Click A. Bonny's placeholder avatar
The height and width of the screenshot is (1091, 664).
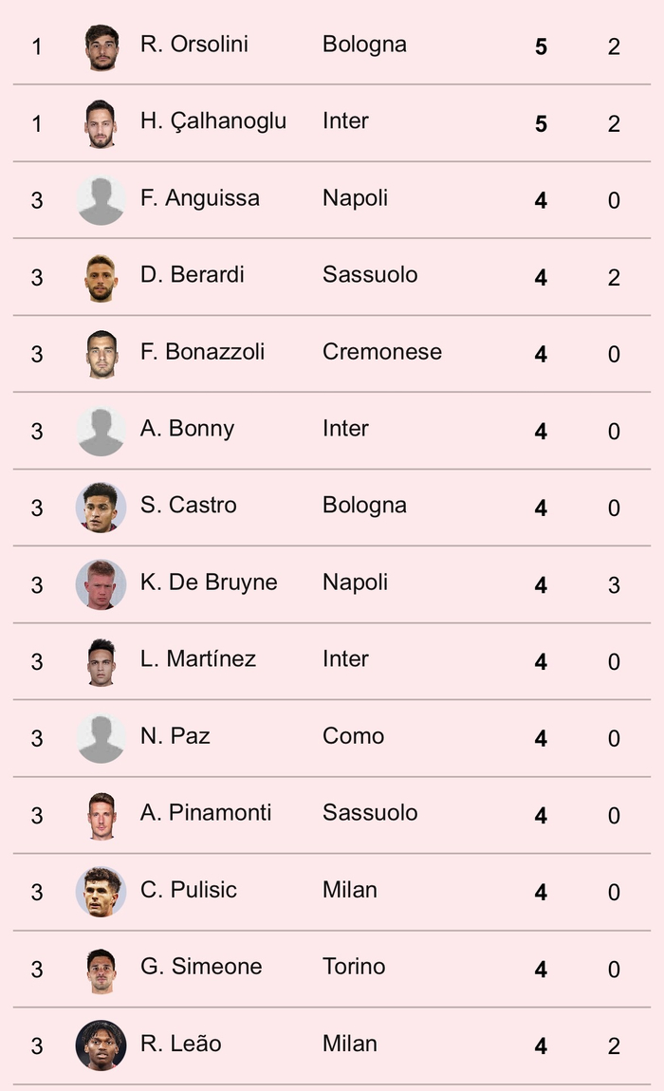click(101, 431)
